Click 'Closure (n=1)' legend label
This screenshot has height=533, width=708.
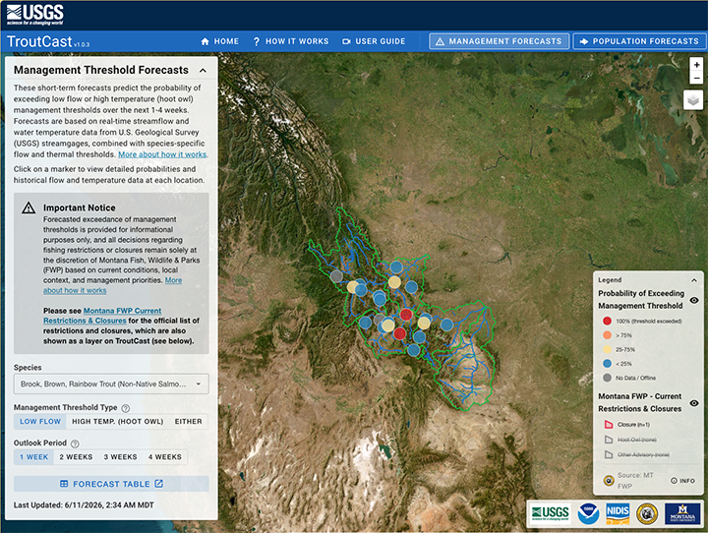tap(632, 425)
